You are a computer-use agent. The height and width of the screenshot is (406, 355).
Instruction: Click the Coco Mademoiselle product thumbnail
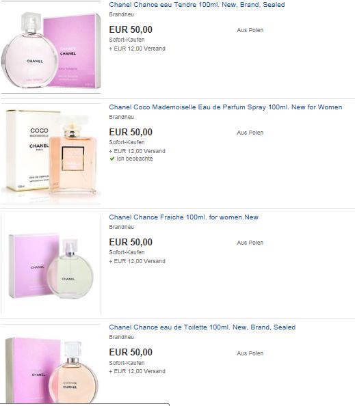coord(51,154)
